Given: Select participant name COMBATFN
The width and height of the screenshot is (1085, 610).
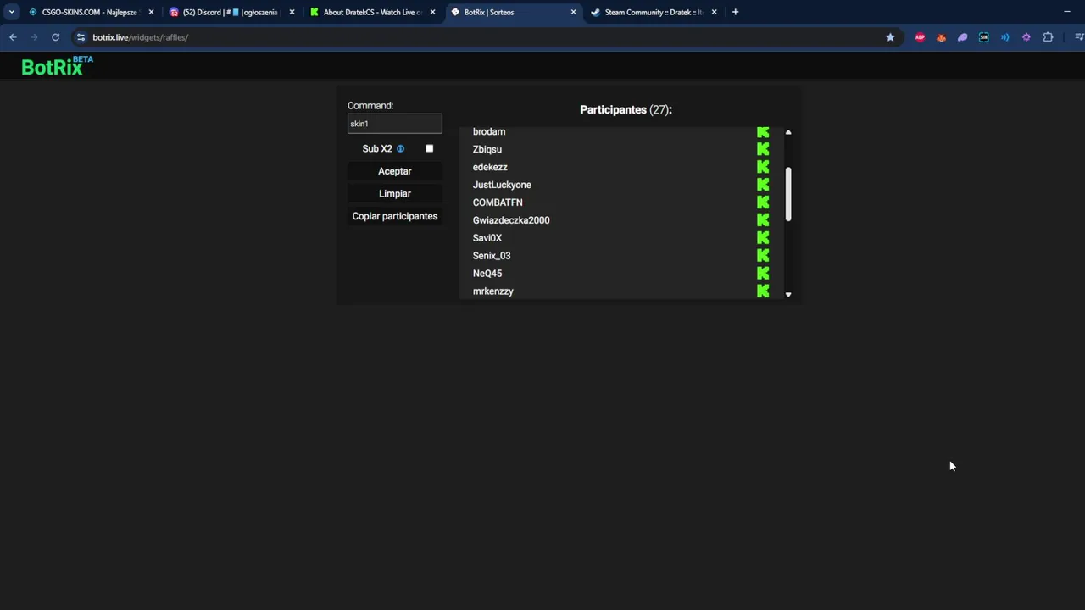Looking at the screenshot, I should [498, 202].
